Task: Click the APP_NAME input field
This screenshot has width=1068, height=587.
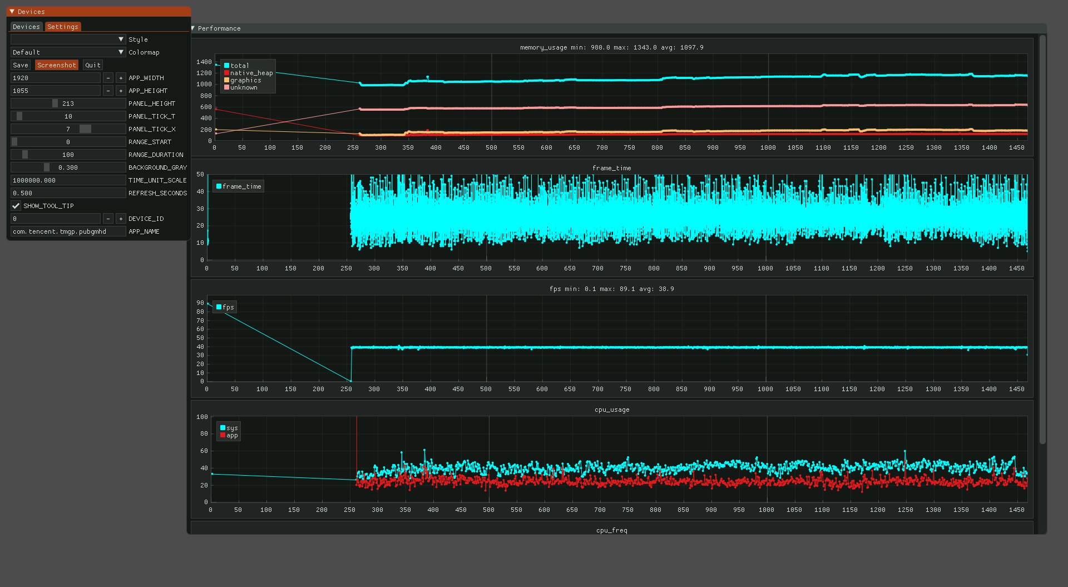Action: point(68,231)
